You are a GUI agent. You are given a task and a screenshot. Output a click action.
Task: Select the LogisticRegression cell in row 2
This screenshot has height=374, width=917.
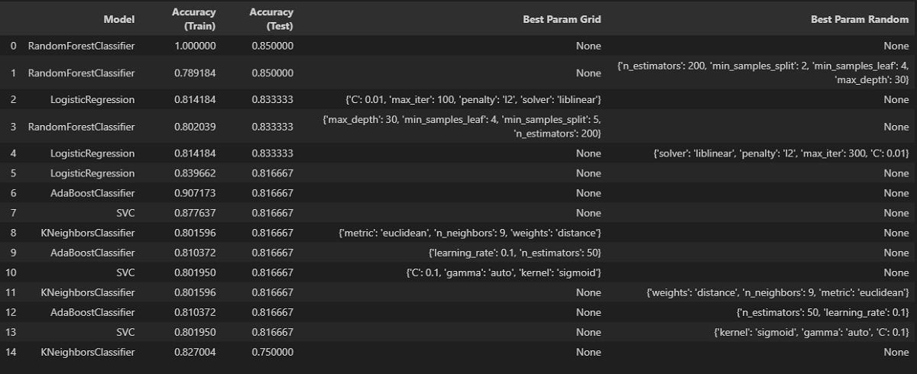tap(91, 100)
